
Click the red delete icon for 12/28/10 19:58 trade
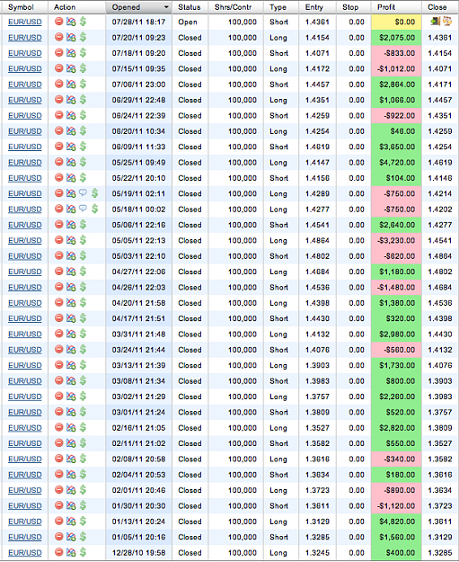click(x=59, y=552)
